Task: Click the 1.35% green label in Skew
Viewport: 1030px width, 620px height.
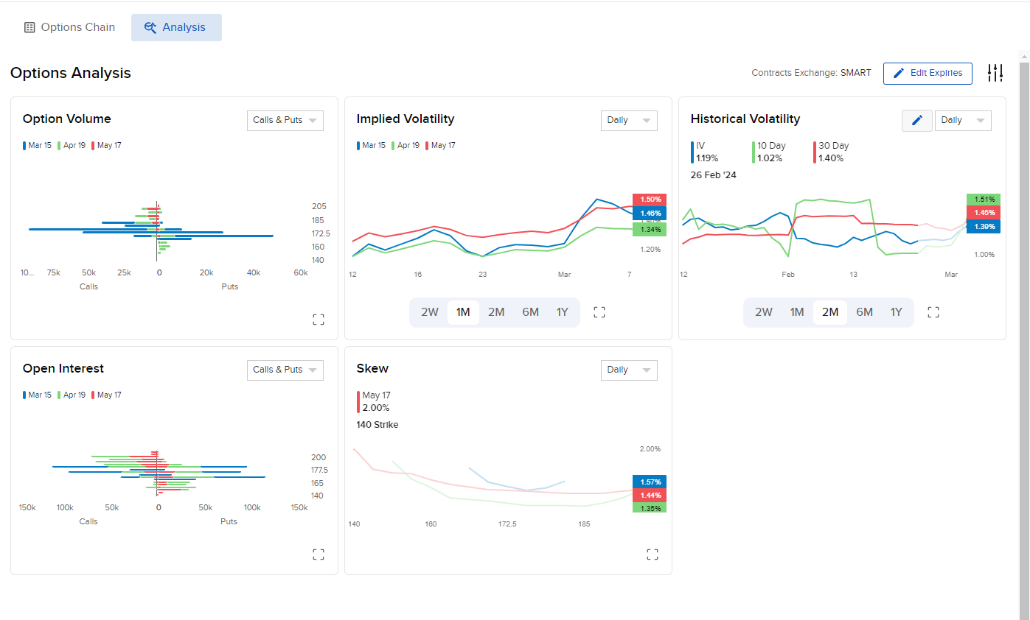Action: [650, 508]
